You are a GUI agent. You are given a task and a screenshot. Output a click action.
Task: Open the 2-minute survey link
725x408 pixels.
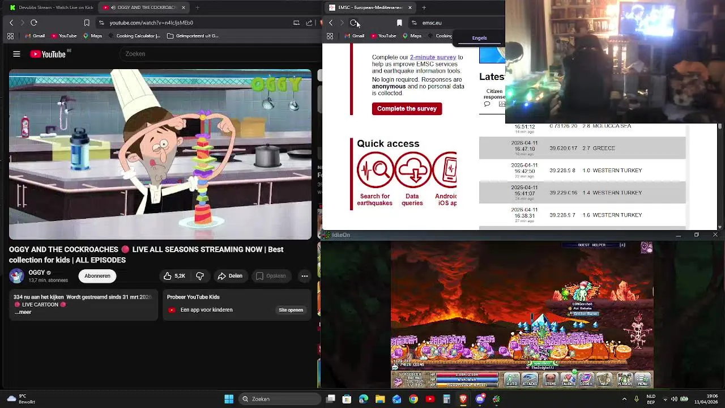tap(433, 57)
